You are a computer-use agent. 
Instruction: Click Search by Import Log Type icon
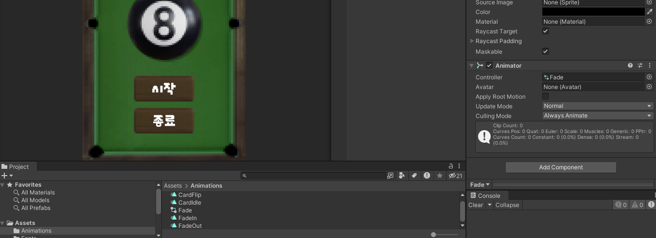point(427,176)
